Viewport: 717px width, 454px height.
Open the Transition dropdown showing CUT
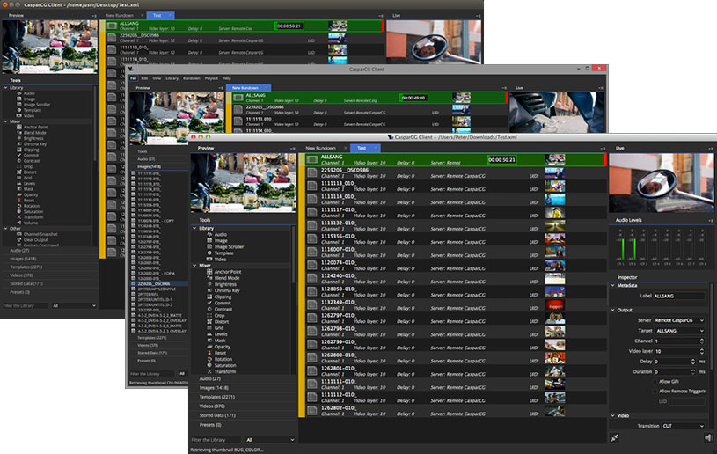684,426
